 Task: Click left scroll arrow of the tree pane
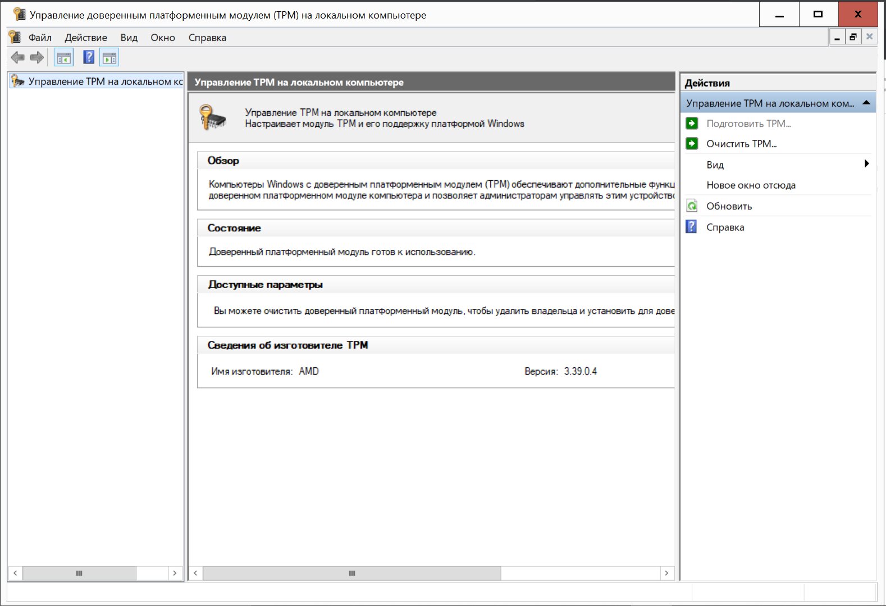tap(15, 573)
